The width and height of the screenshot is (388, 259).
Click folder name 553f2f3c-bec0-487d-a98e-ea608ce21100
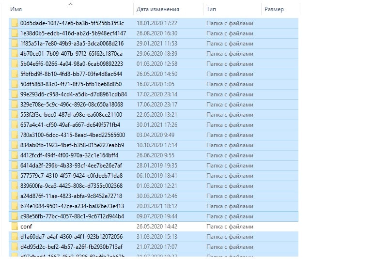[71, 115]
